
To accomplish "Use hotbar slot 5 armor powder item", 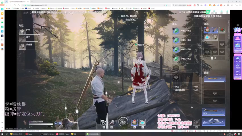I will tap(142, 122).
